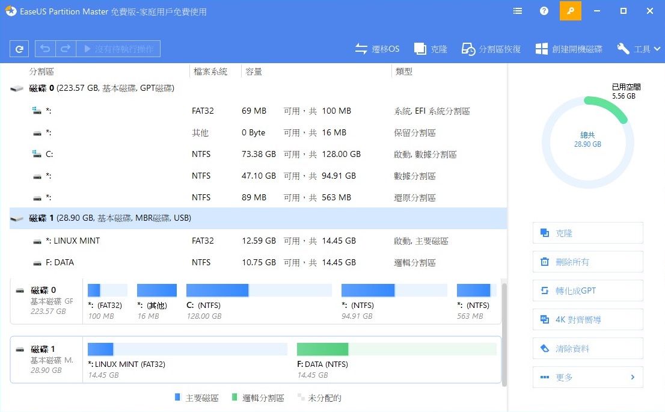Select the 100 MB EFI FAT32 partition row

(x=259, y=111)
